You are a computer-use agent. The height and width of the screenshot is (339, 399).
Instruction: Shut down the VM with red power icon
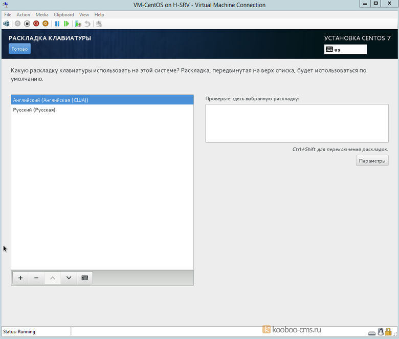(x=36, y=24)
